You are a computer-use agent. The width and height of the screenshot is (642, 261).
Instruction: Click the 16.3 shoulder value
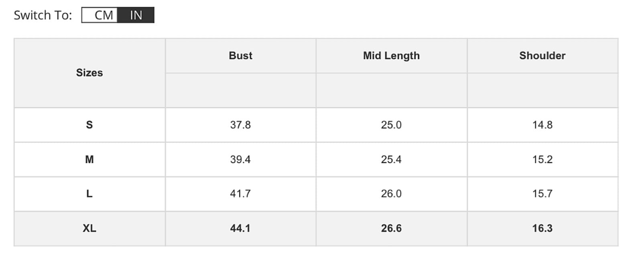[542, 228]
